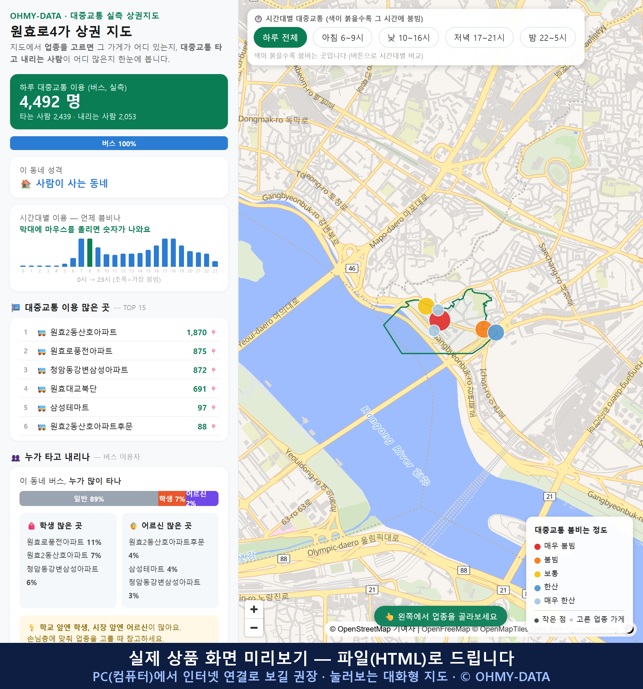Click the purple 어르신 2% segment

202,498
